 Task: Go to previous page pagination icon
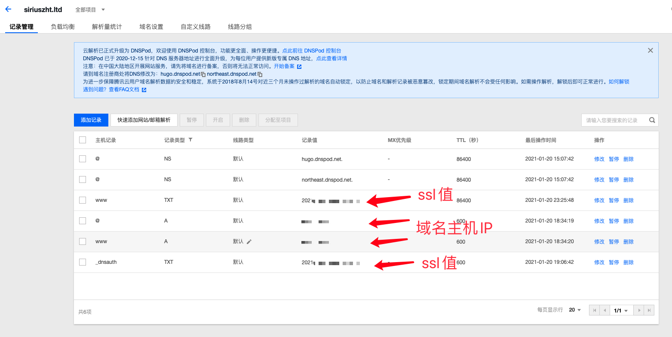point(605,310)
